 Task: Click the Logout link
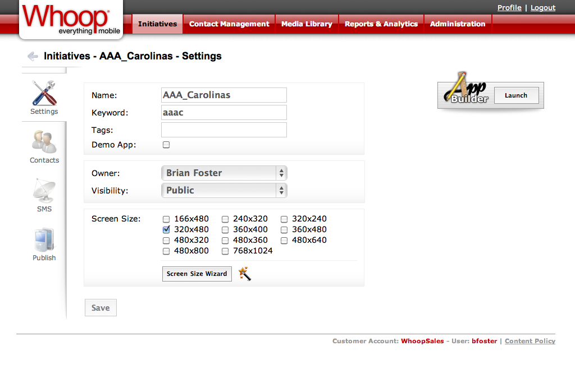pyautogui.click(x=543, y=8)
